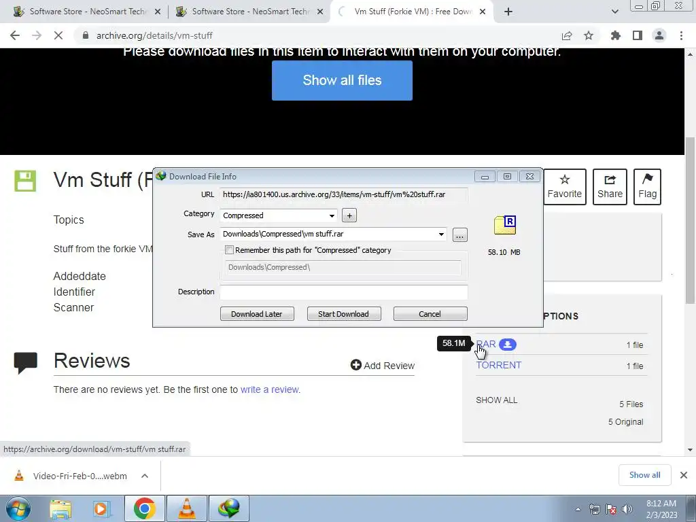This screenshot has height=522, width=696.
Task: Click the Chrome forward arrow
Action: click(x=37, y=35)
